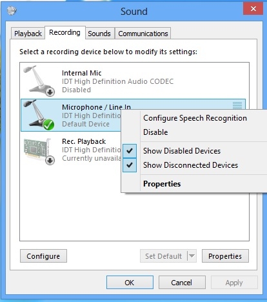Click the IDT High Definition Audio CODEC text
267x302 pixels.
(x=117, y=81)
